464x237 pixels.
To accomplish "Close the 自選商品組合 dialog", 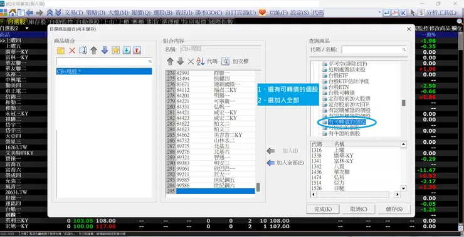I will point(409,29).
